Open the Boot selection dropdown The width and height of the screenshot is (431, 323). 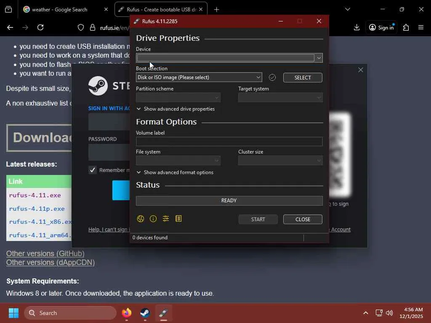199,77
